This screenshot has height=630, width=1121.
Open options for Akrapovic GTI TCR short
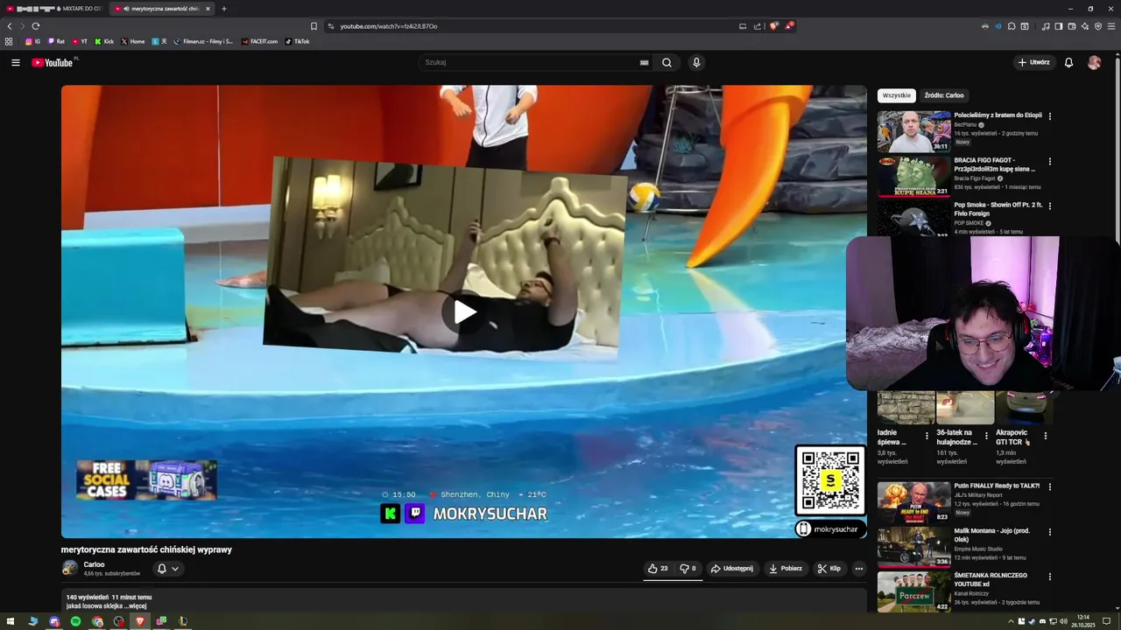(1045, 436)
